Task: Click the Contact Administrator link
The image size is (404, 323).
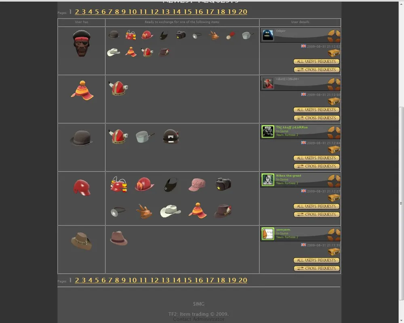Action: click(x=198, y=319)
